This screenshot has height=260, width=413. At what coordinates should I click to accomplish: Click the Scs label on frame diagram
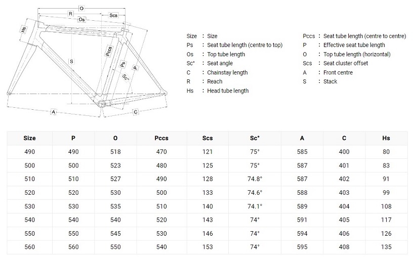pos(114,16)
